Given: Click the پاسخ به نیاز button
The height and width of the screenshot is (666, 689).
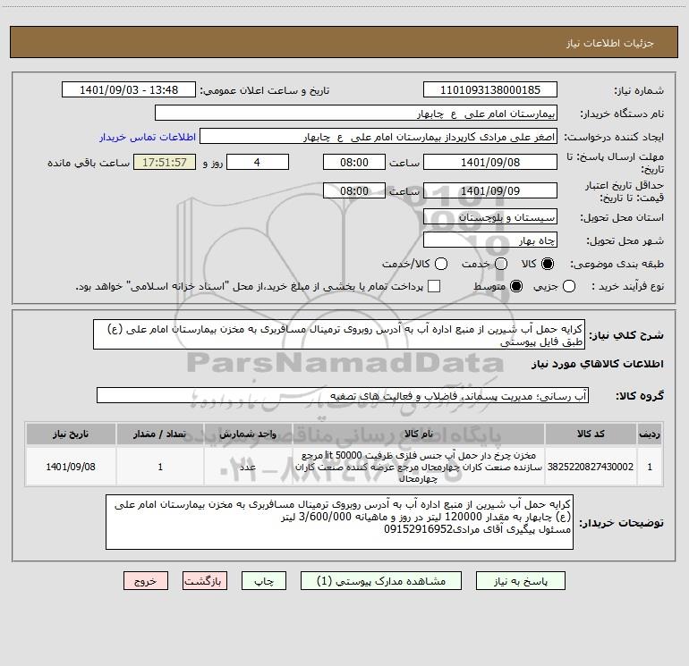Looking at the screenshot, I should (x=521, y=581).
